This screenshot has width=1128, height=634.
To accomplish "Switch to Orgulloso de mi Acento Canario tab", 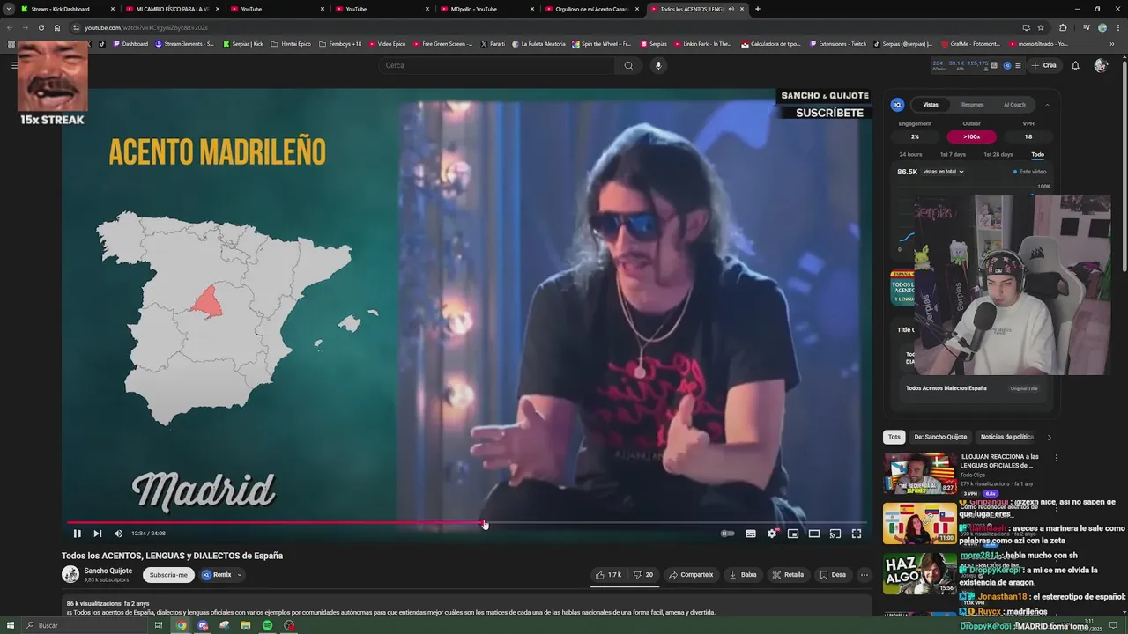I will click(592, 9).
